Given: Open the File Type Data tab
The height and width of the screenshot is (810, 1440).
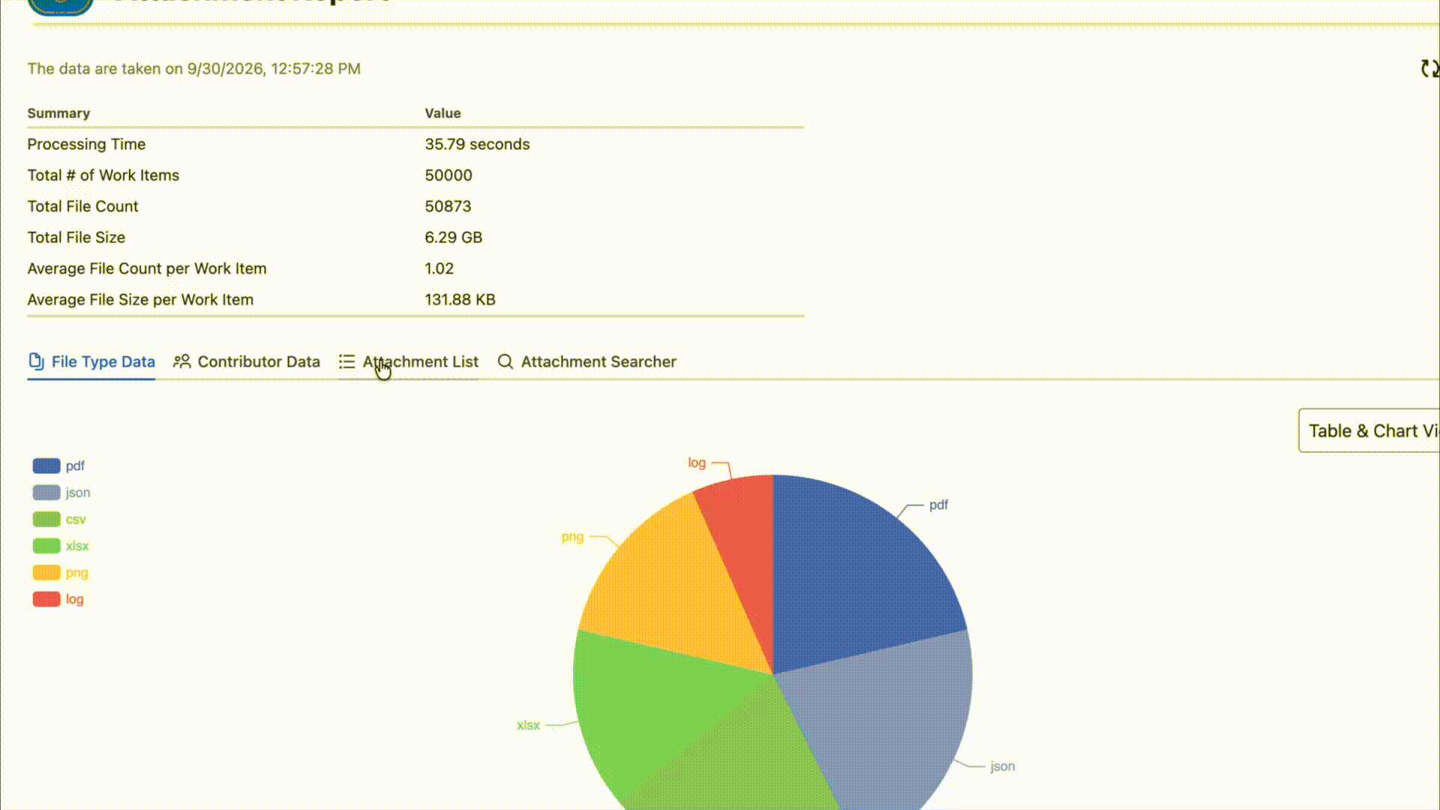Looking at the screenshot, I should 91,361.
